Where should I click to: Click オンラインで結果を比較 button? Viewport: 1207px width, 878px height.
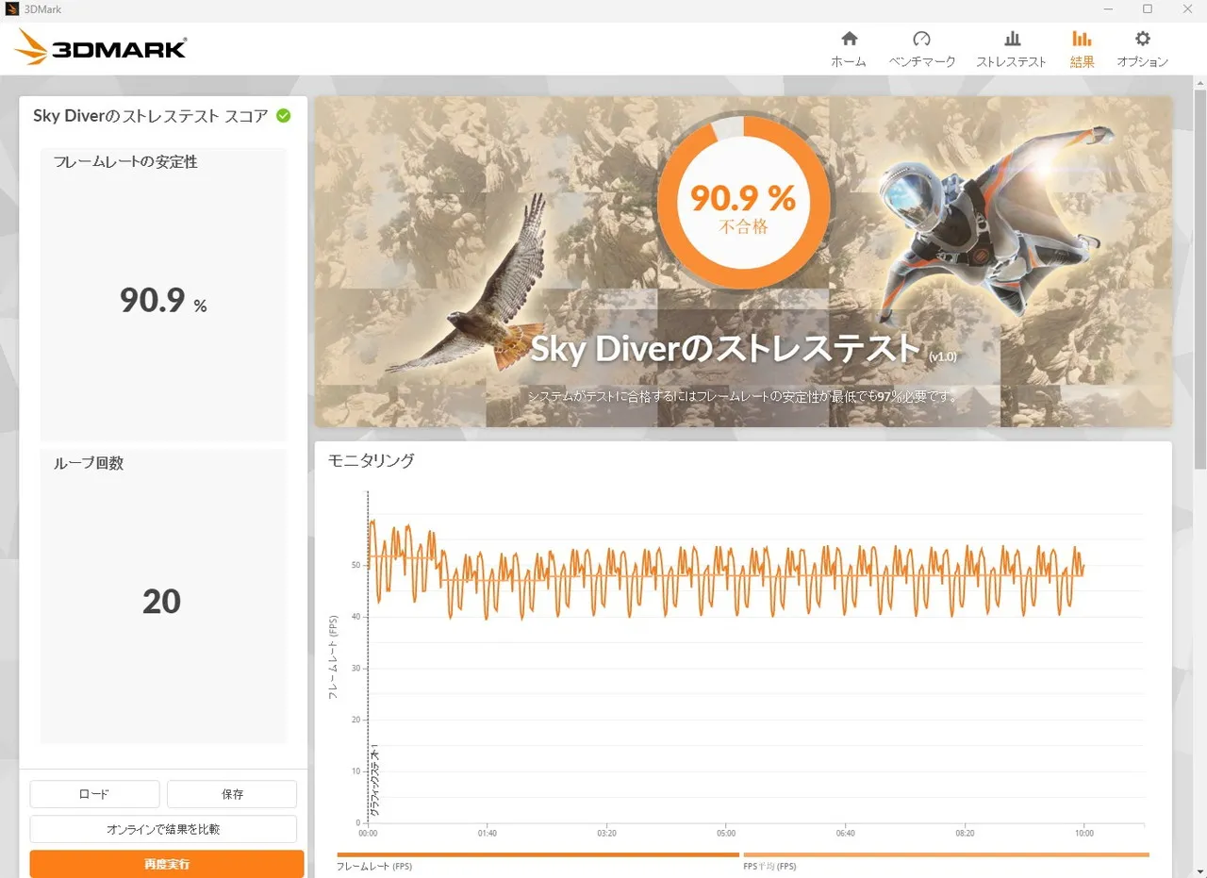click(163, 829)
